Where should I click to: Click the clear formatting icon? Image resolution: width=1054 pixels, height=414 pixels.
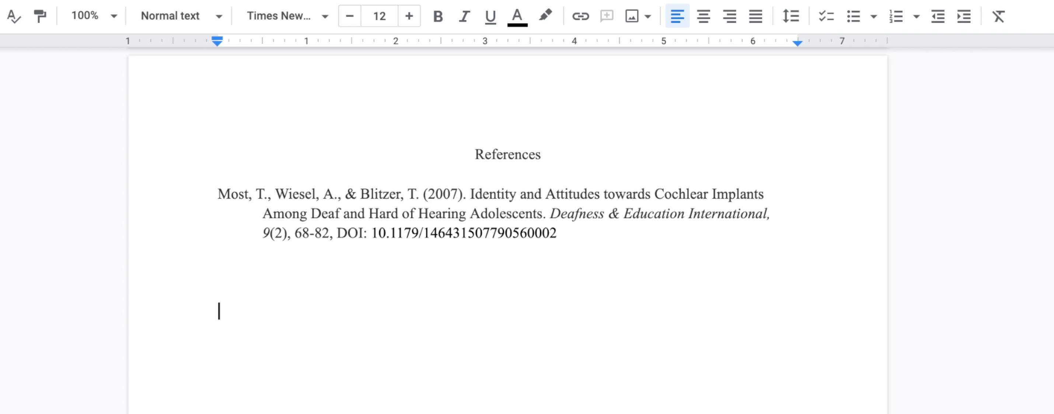pyautogui.click(x=998, y=16)
